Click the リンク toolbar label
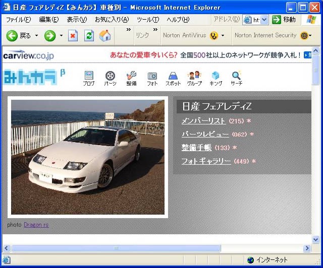The height and width of the screenshot is (268, 323). (142, 35)
